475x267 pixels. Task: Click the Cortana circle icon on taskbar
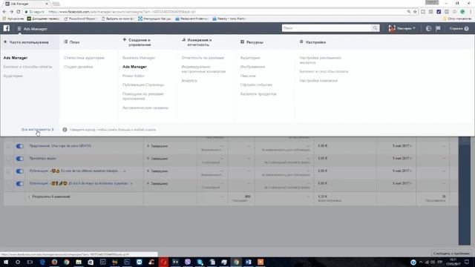18,262
